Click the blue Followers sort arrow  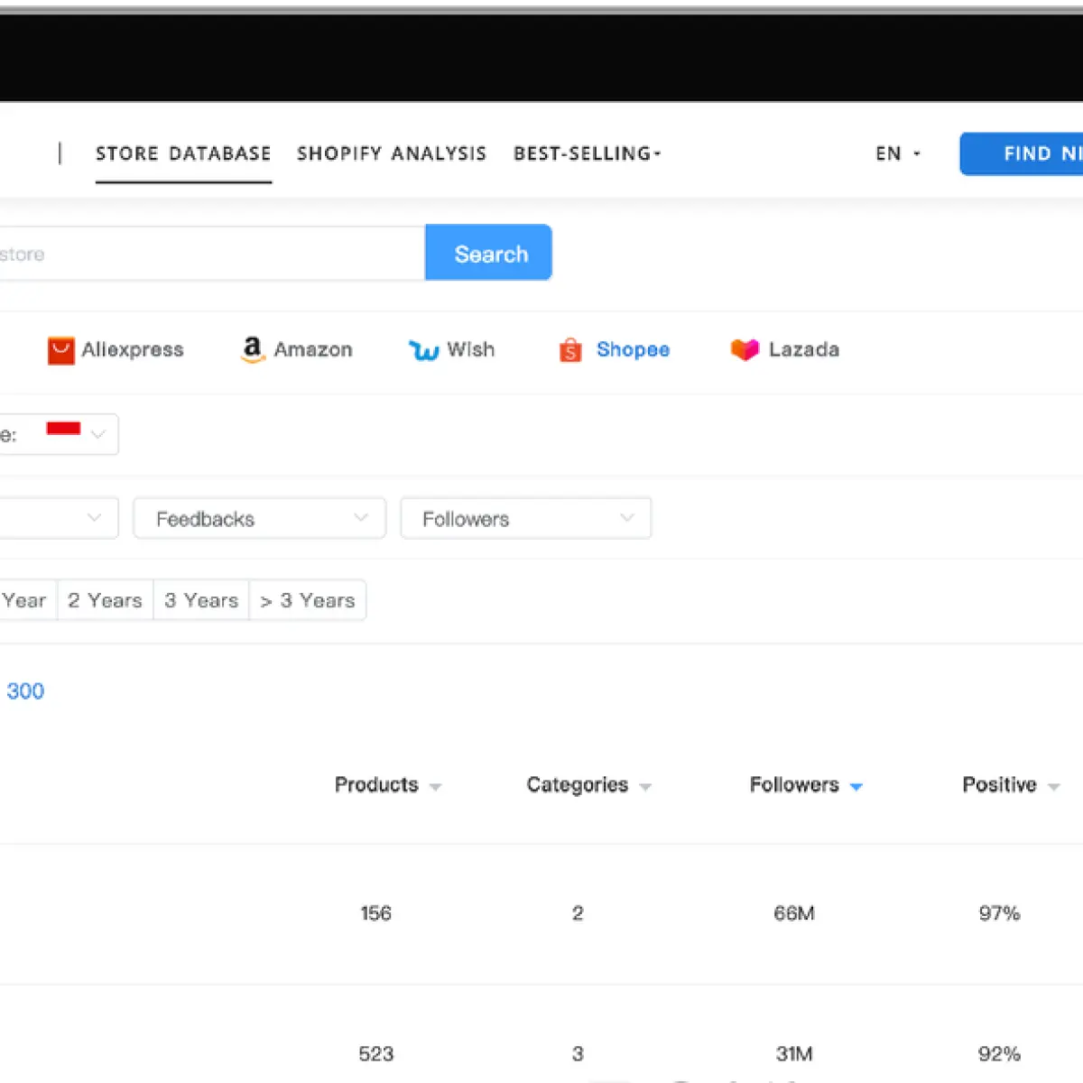point(856,787)
